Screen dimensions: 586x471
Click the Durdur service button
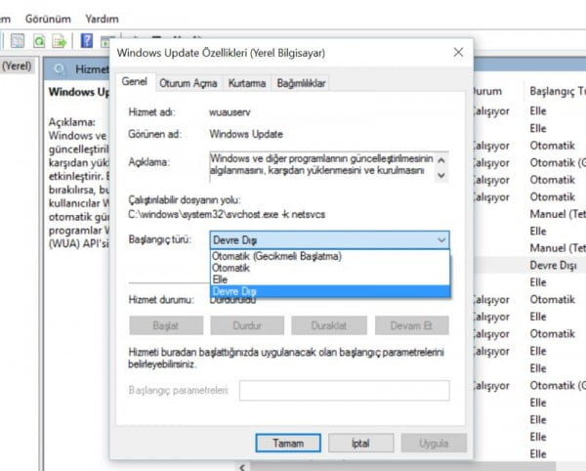click(247, 325)
